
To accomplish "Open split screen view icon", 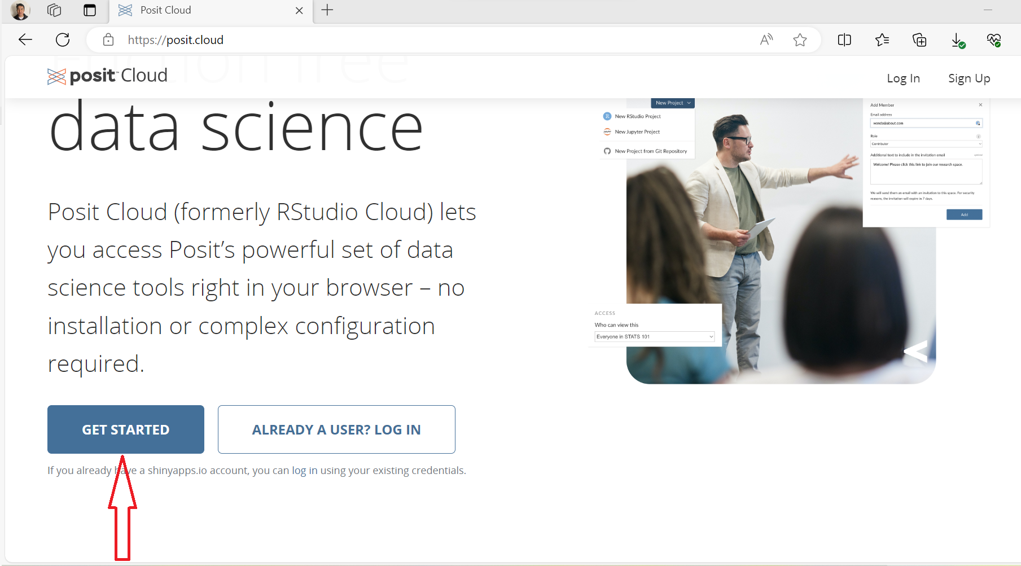I will tap(844, 40).
